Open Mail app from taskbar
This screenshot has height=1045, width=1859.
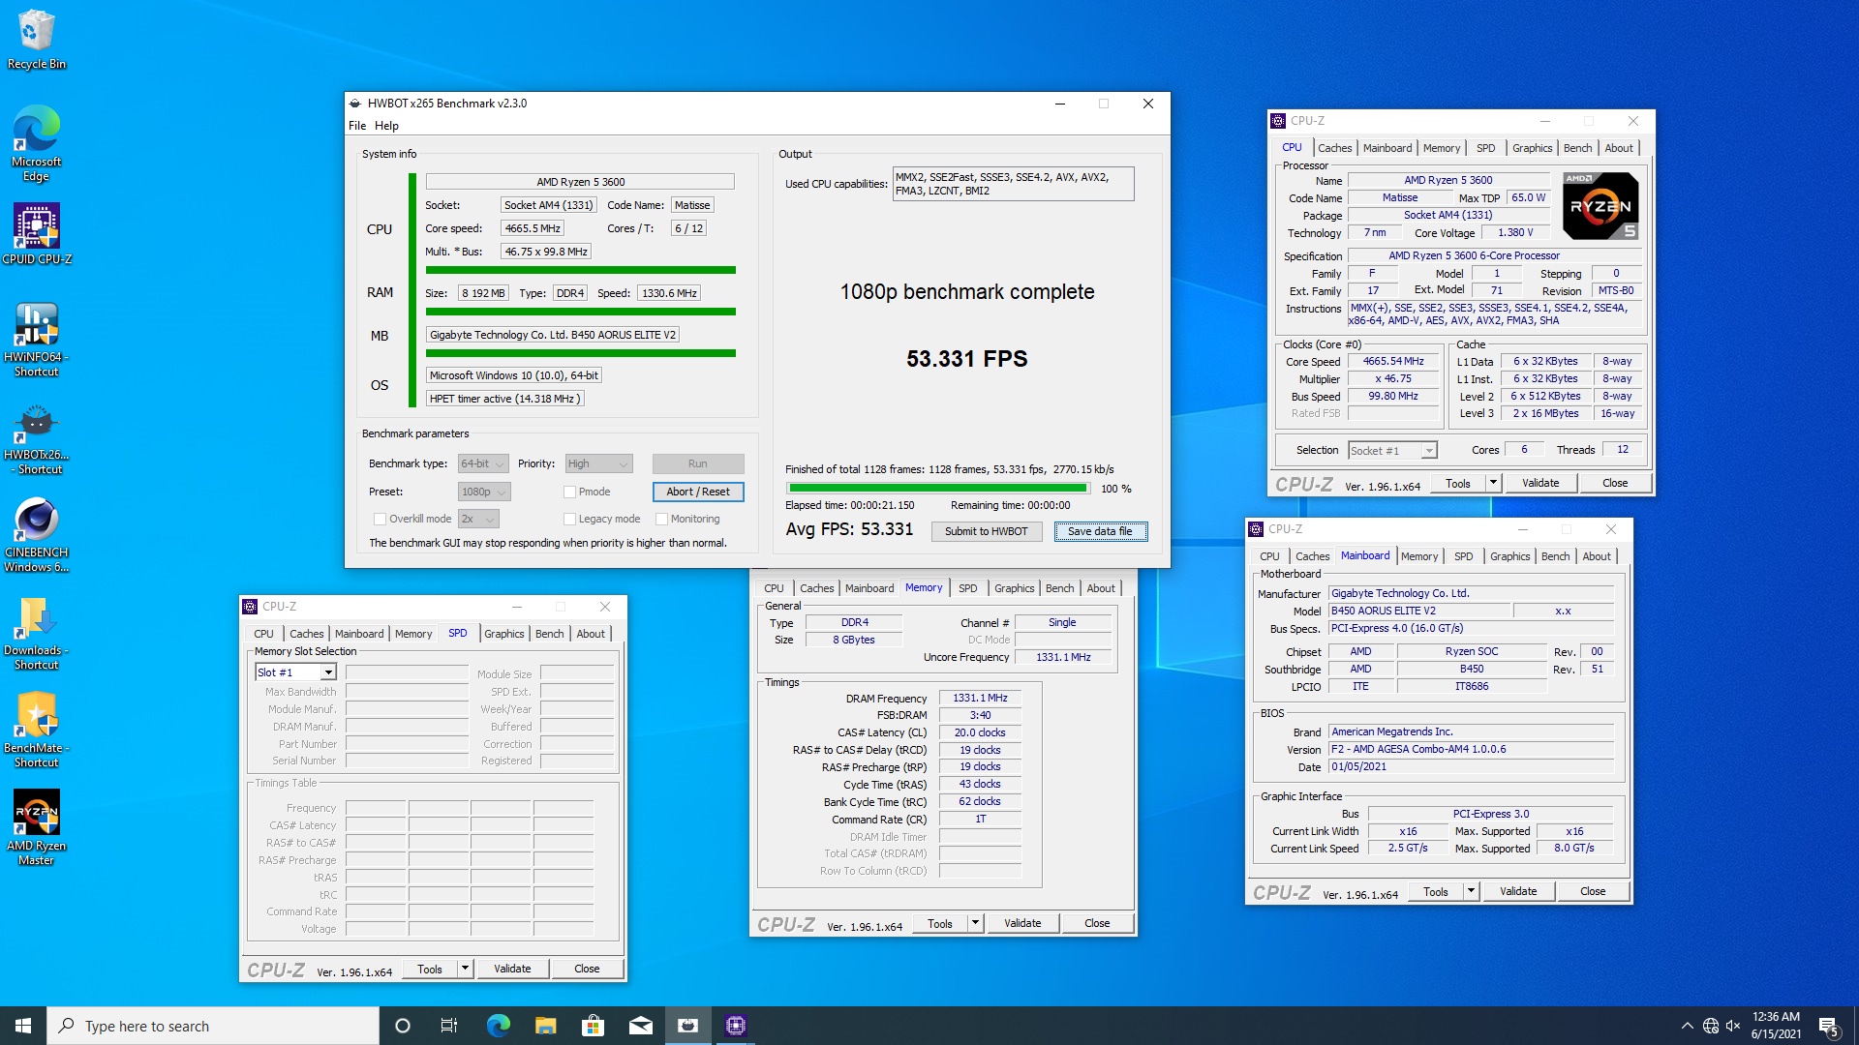click(x=640, y=1026)
